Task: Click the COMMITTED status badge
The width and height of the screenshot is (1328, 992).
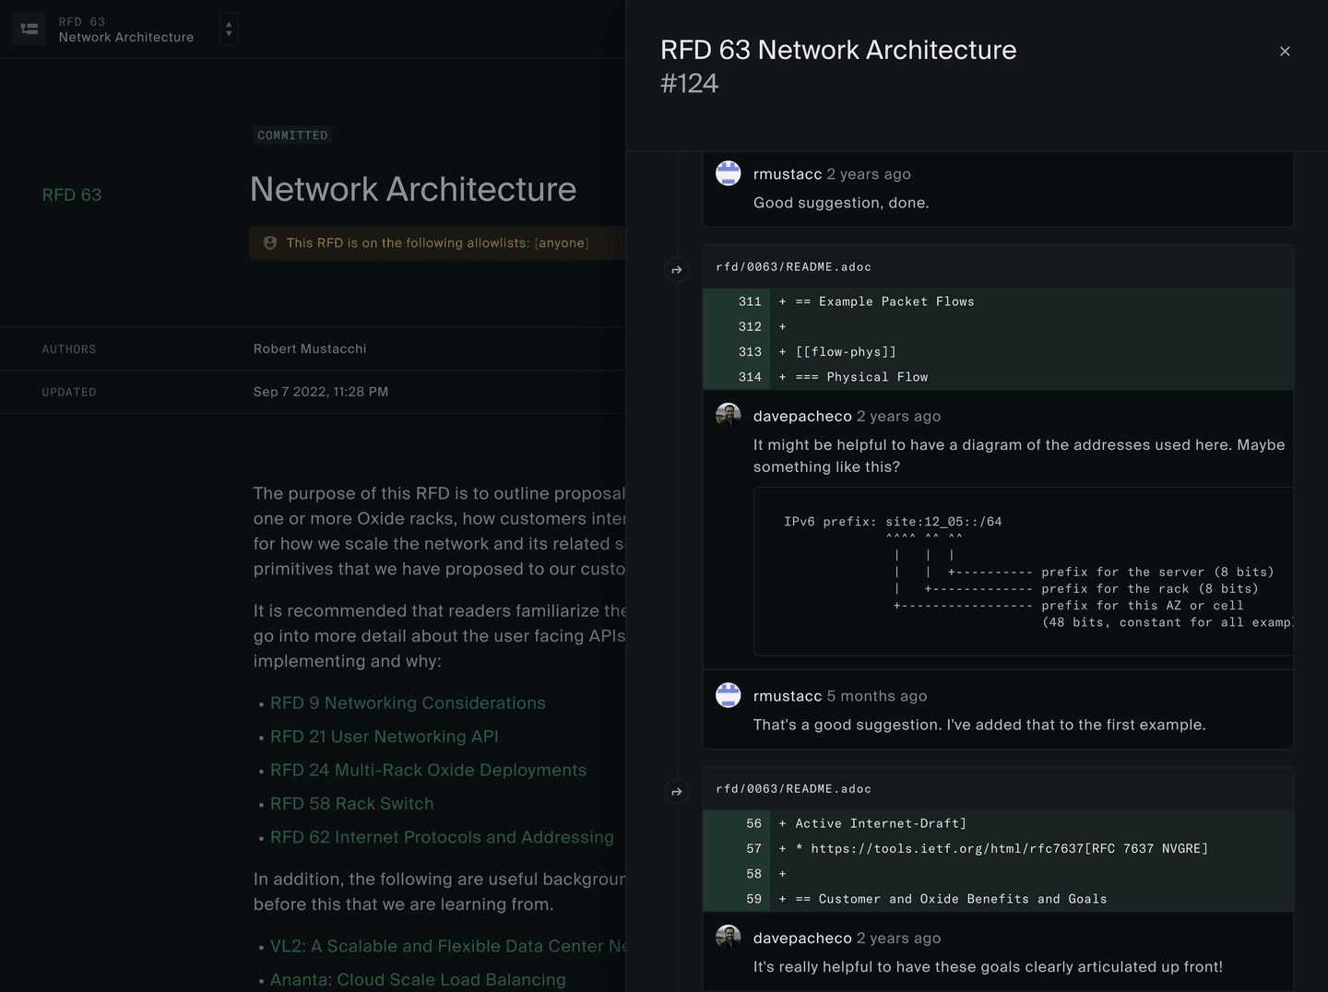Action: [x=292, y=135]
